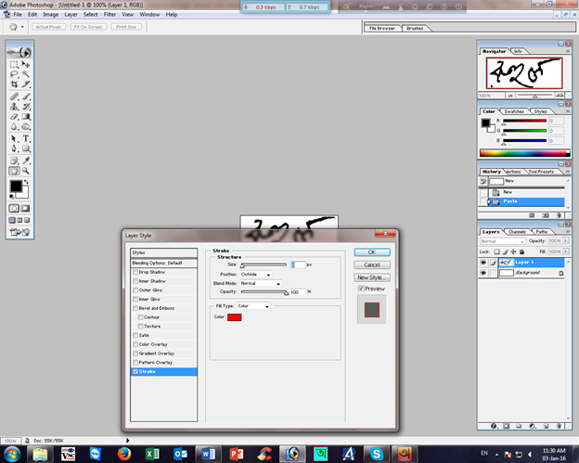Select the Lasso tool
The height and width of the screenshot is (463, 579).
point(15,74)
